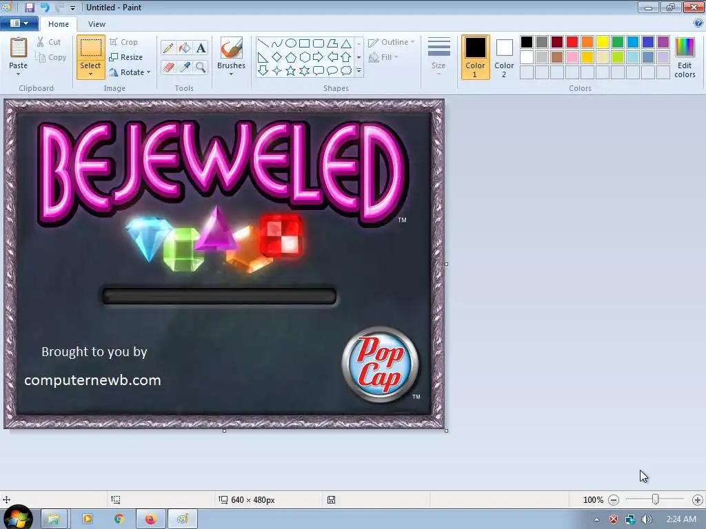
Task: Select the Text tool
Action: pyautogui.click(x=201, y=48)
